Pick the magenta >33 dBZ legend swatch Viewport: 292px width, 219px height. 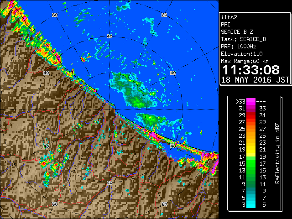[251, 101]
